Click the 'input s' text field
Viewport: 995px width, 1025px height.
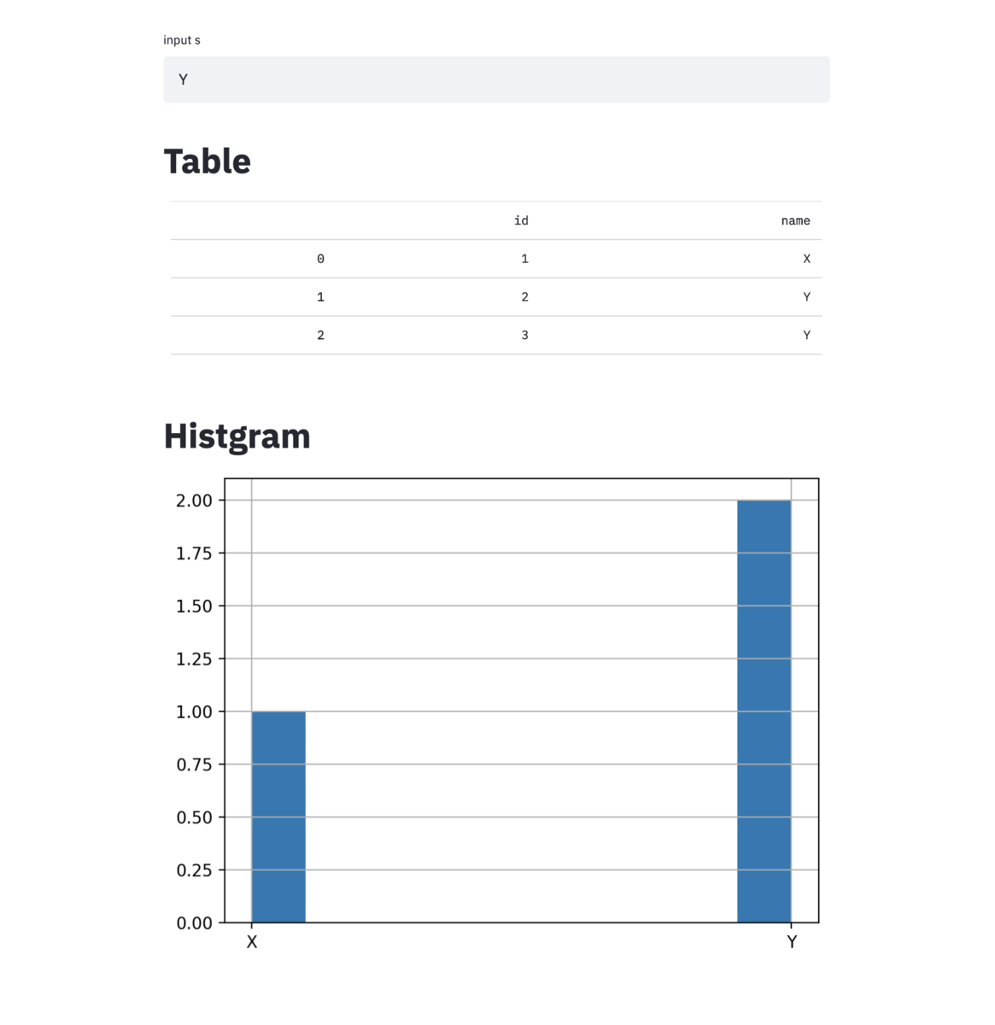pos(496,79)
